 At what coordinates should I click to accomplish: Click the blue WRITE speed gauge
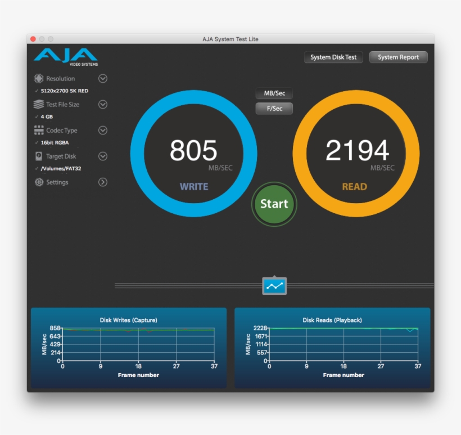pyautogui.click(x=193, y=153)
